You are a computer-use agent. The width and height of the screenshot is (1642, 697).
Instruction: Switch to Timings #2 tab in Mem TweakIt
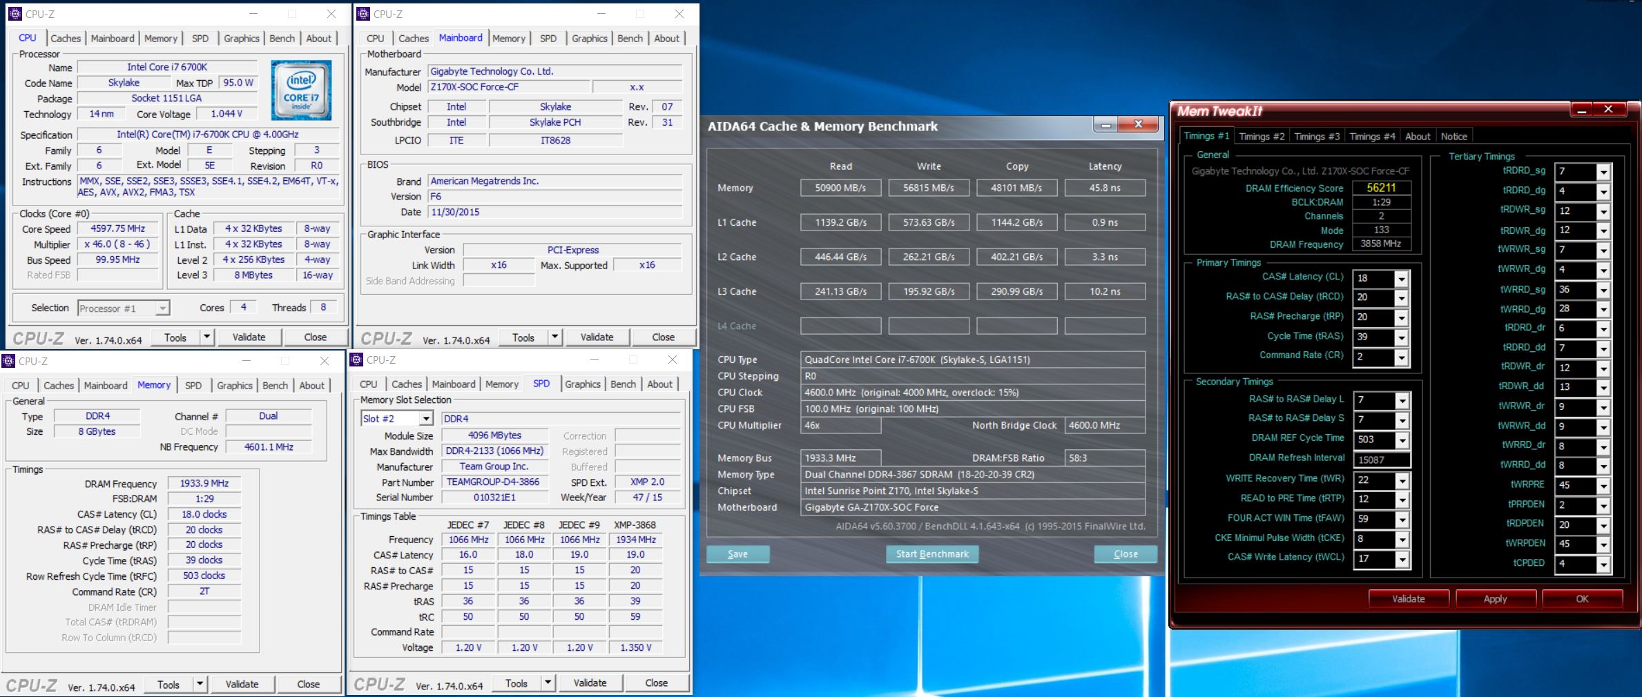[1262, 137]
